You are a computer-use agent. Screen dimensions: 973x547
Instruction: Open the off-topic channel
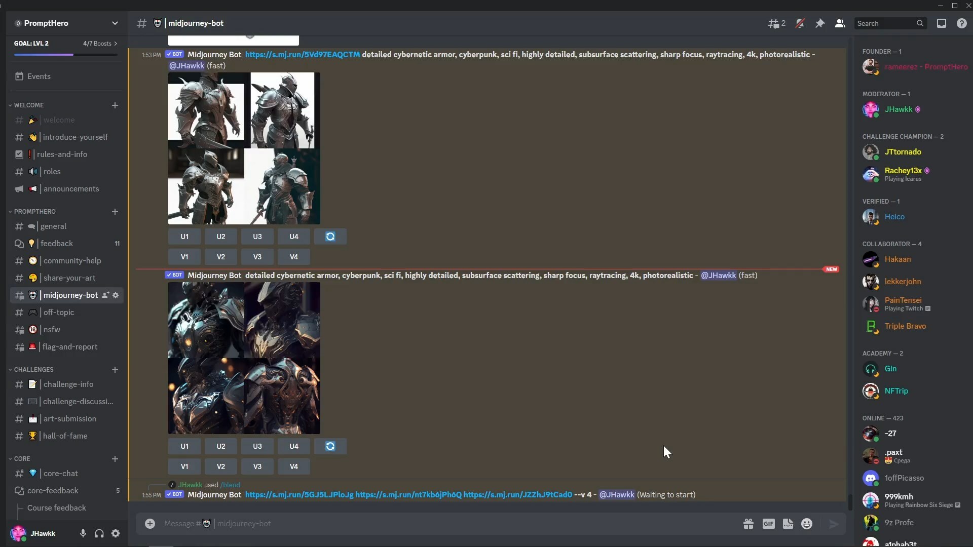tap(66, 312)
